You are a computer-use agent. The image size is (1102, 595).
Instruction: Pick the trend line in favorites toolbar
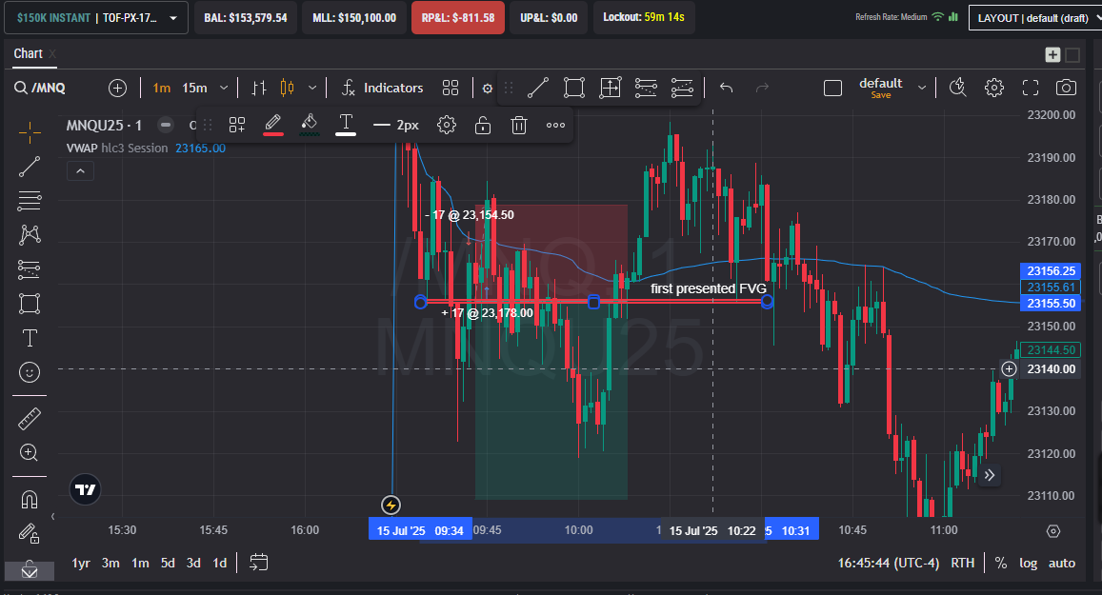coord(537,88)
